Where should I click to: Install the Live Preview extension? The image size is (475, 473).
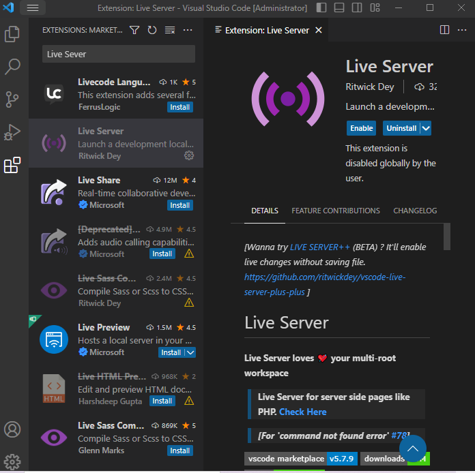pos(171,352)
